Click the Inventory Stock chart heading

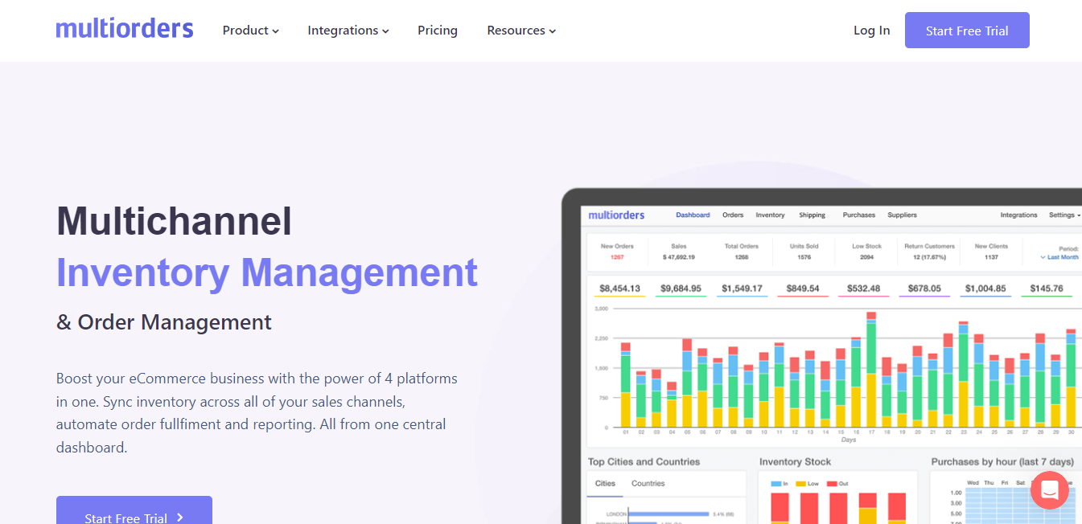(x=795, y=462)
